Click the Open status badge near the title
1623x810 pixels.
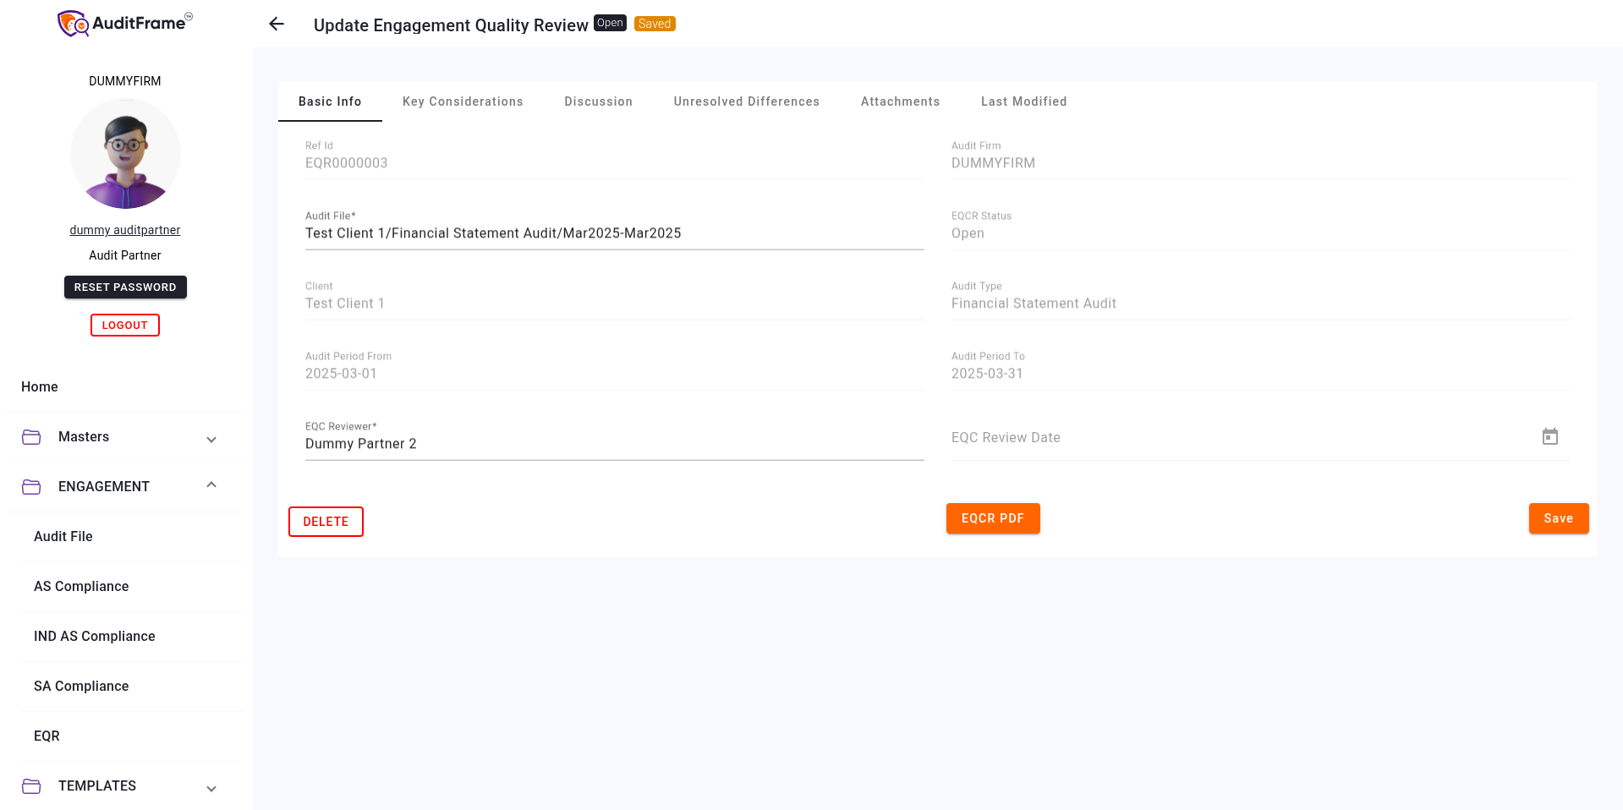pos(610,23)
